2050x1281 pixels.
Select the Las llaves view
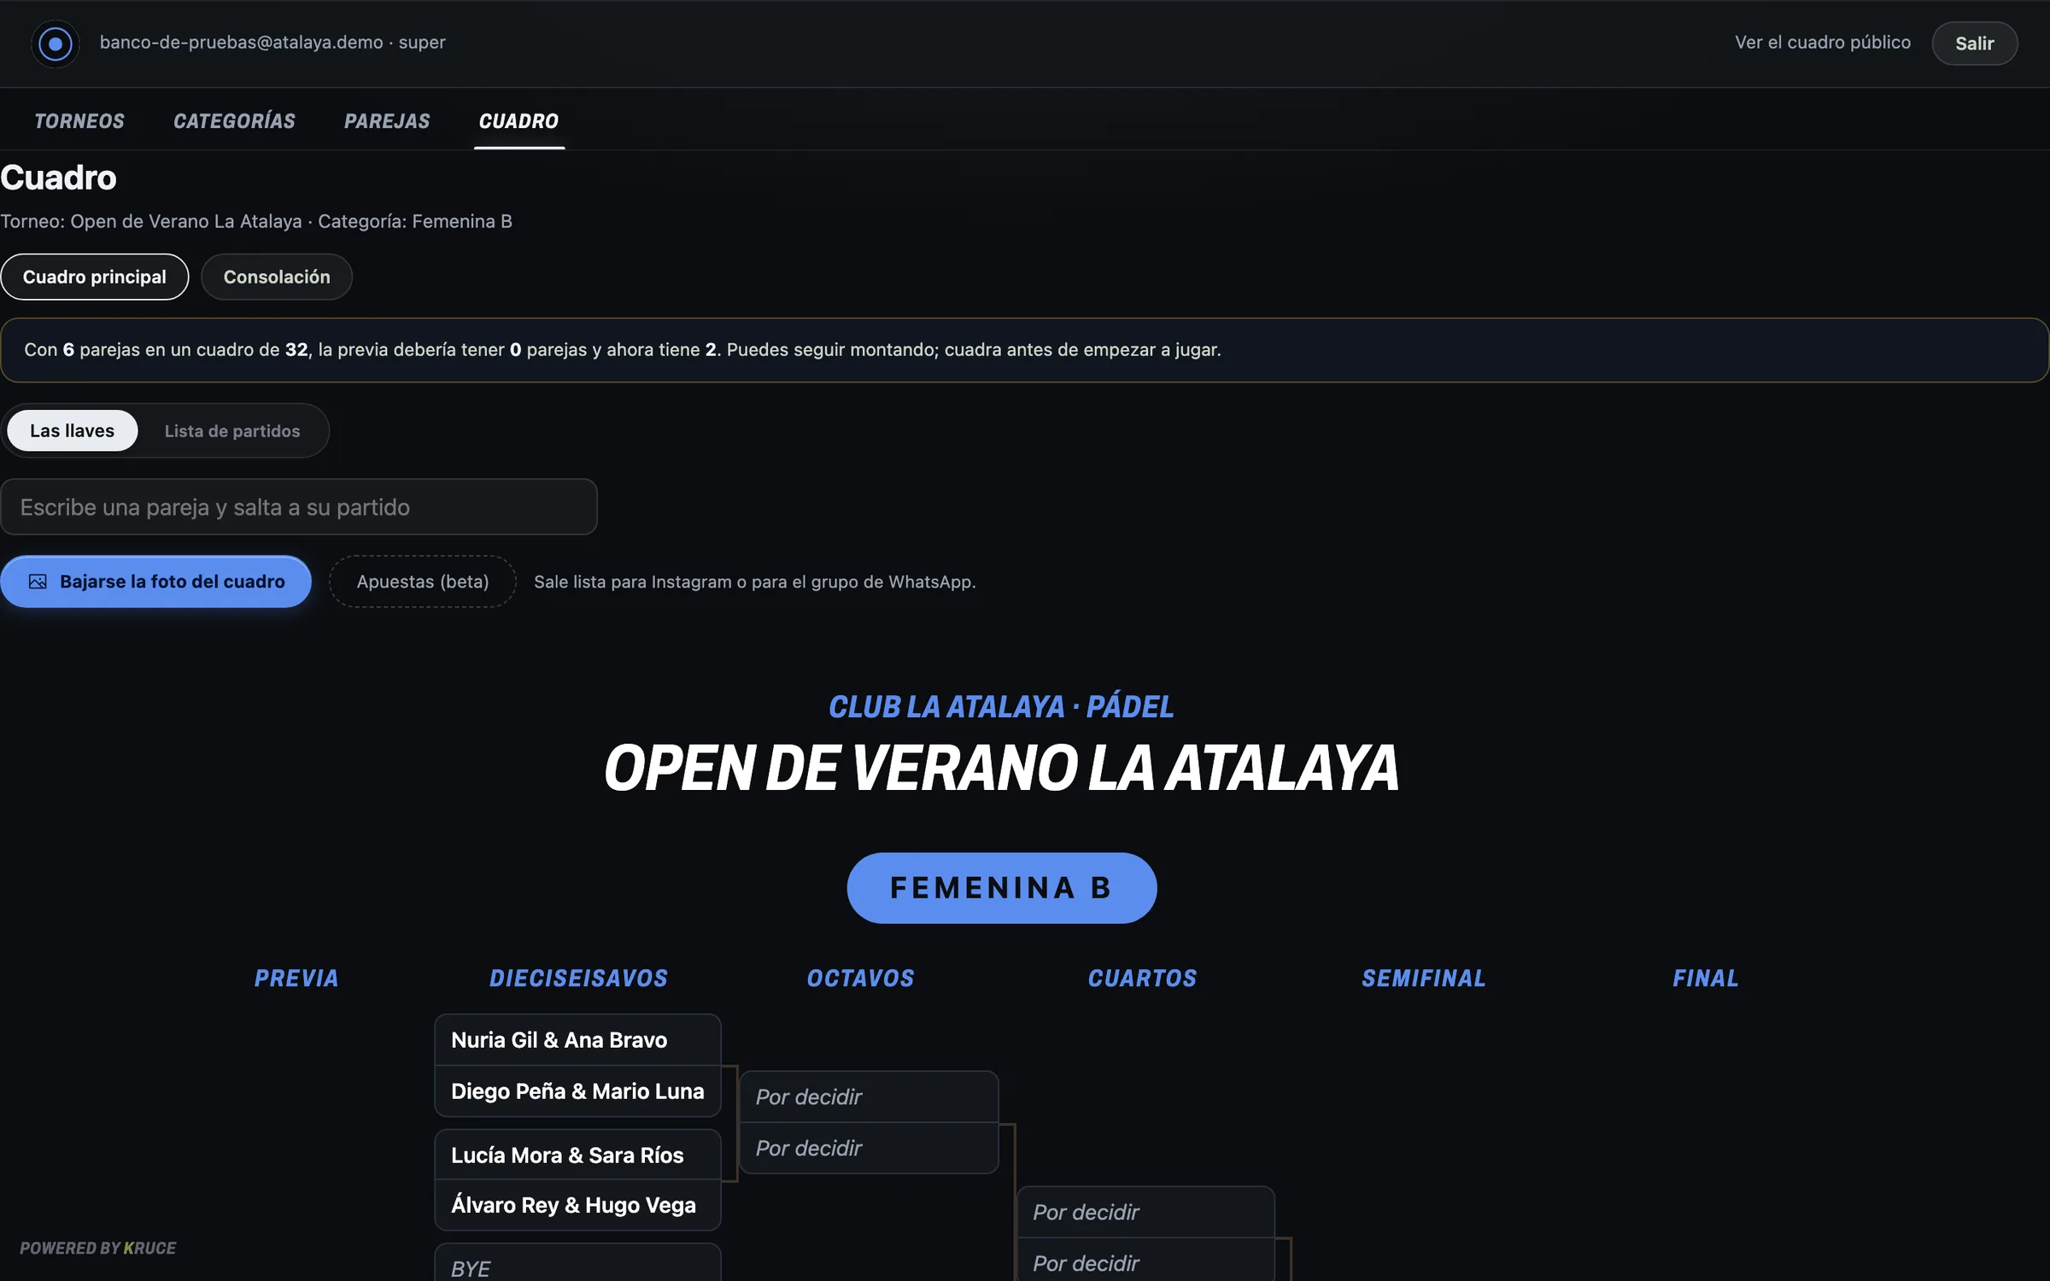pyautogui.click(x=73, y=430)
